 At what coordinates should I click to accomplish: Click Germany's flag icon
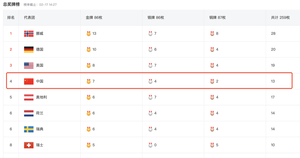coord(29,49)
